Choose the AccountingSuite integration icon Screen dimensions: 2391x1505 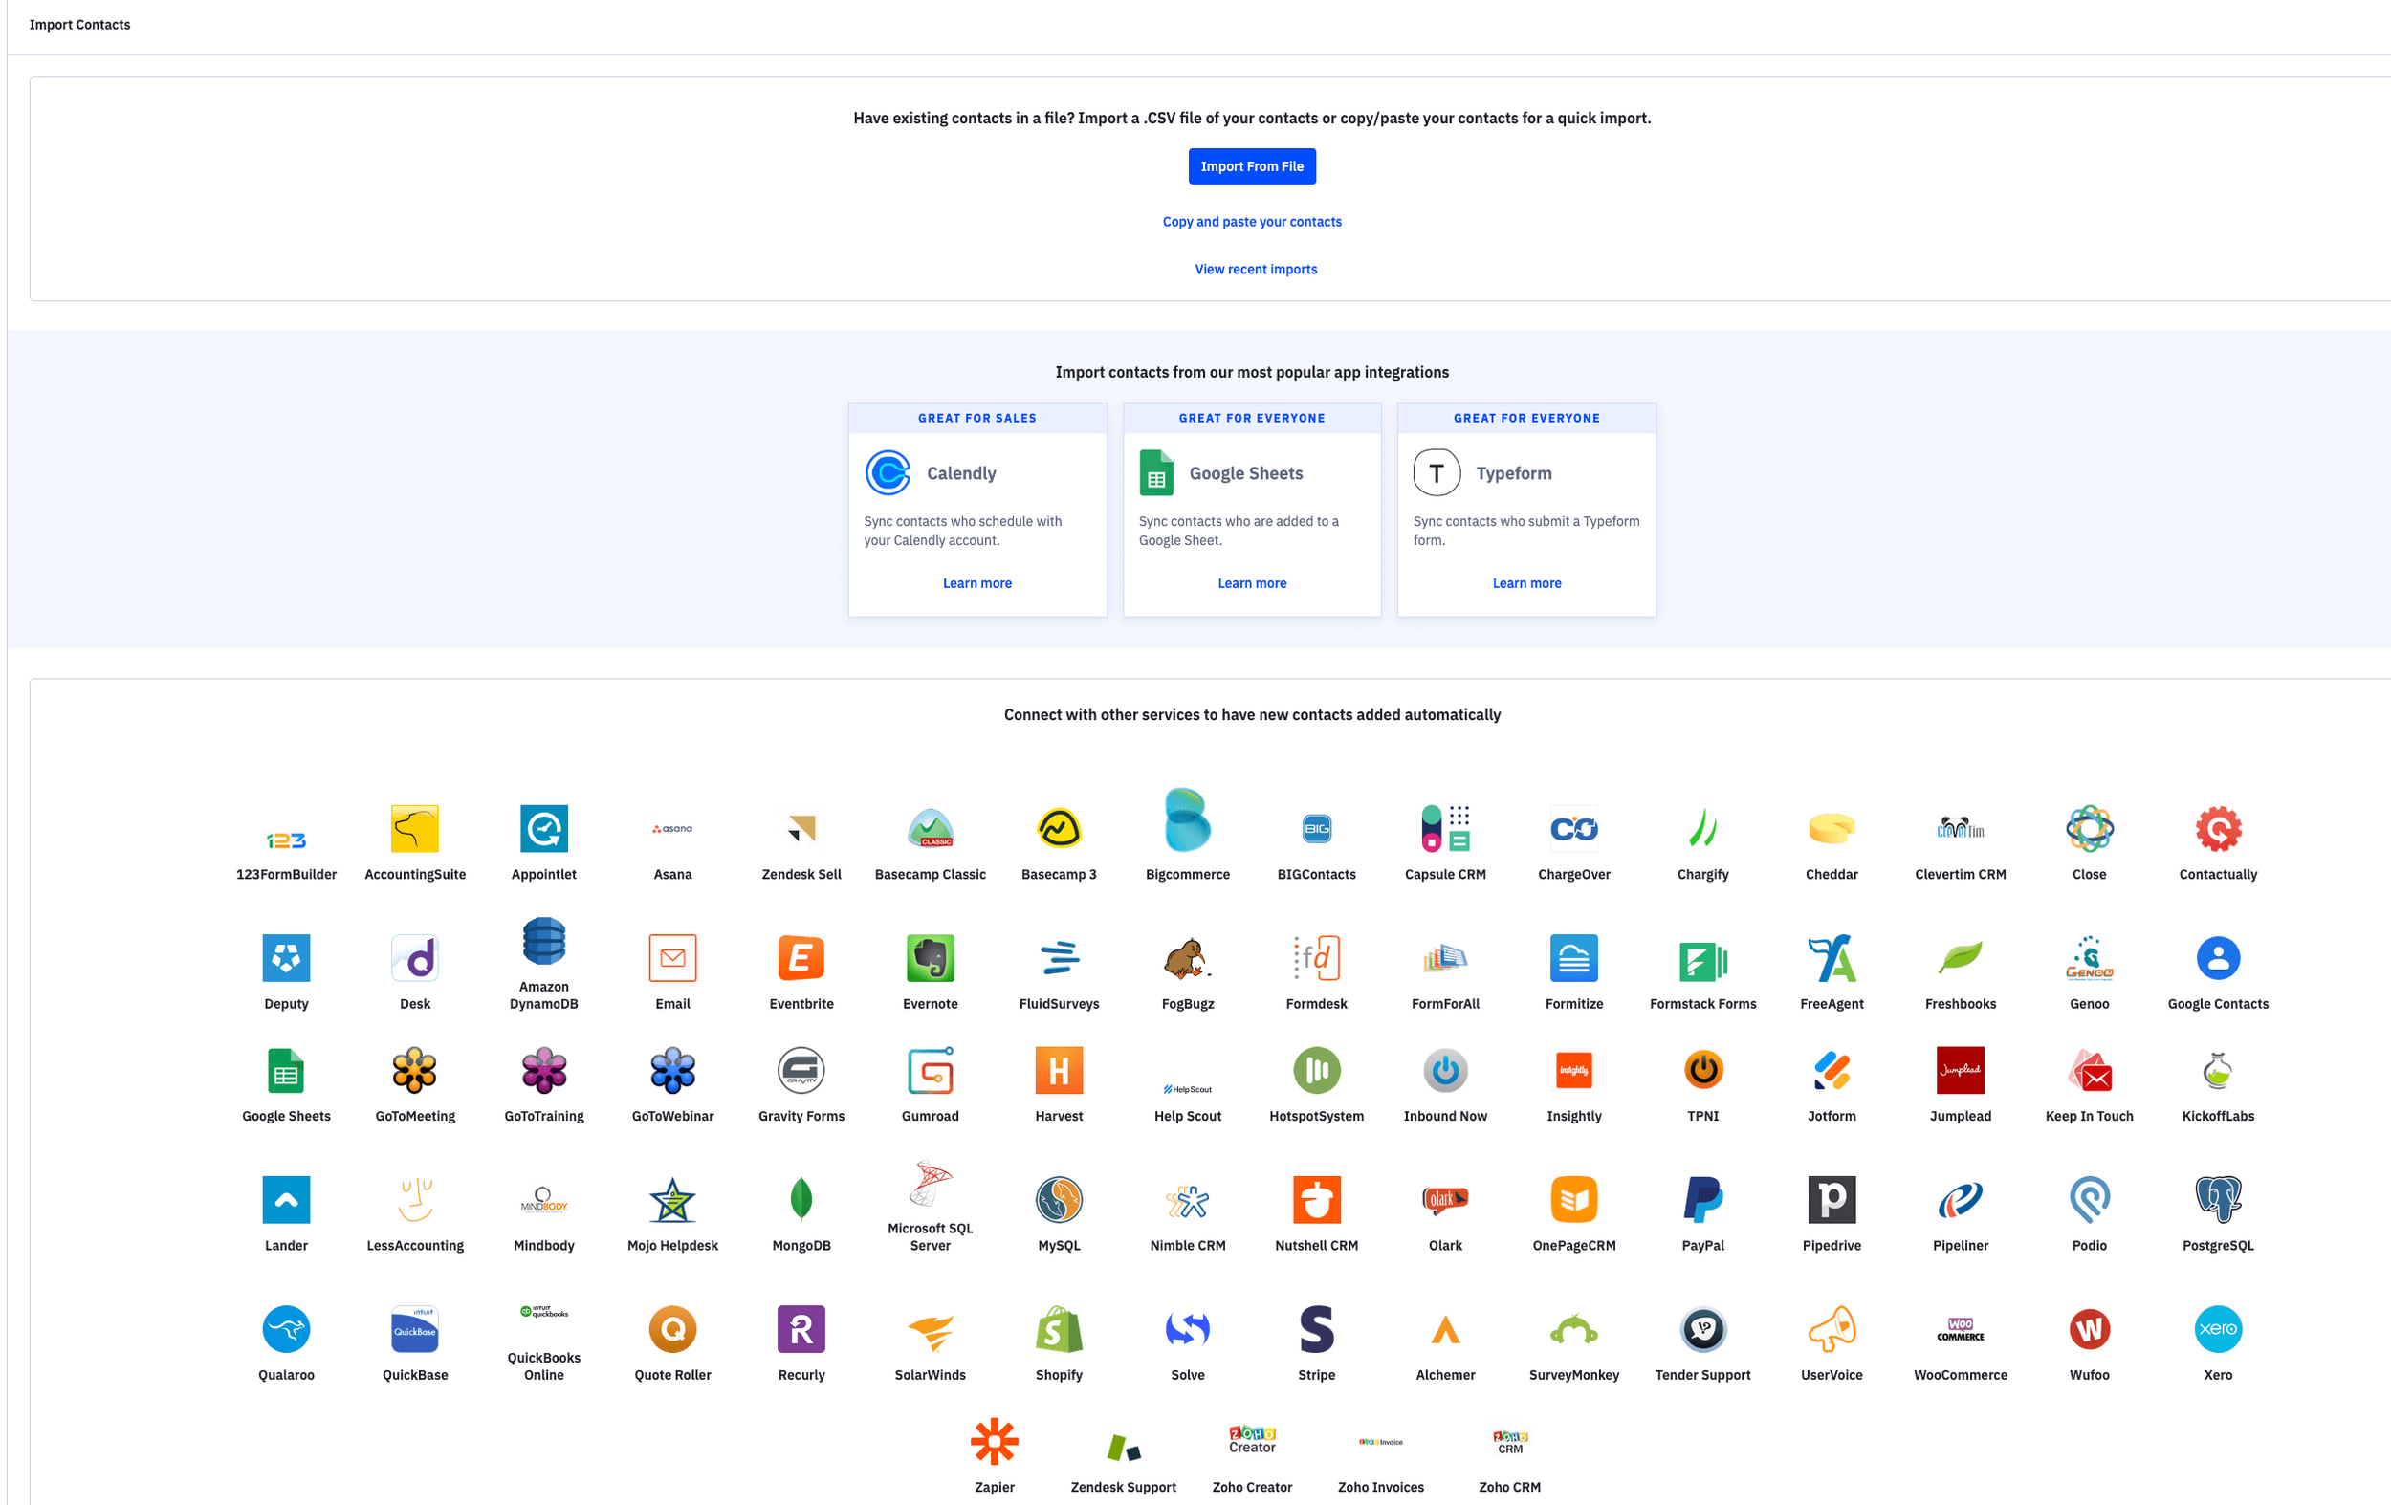pyautogui.click(x=415, y=828)
